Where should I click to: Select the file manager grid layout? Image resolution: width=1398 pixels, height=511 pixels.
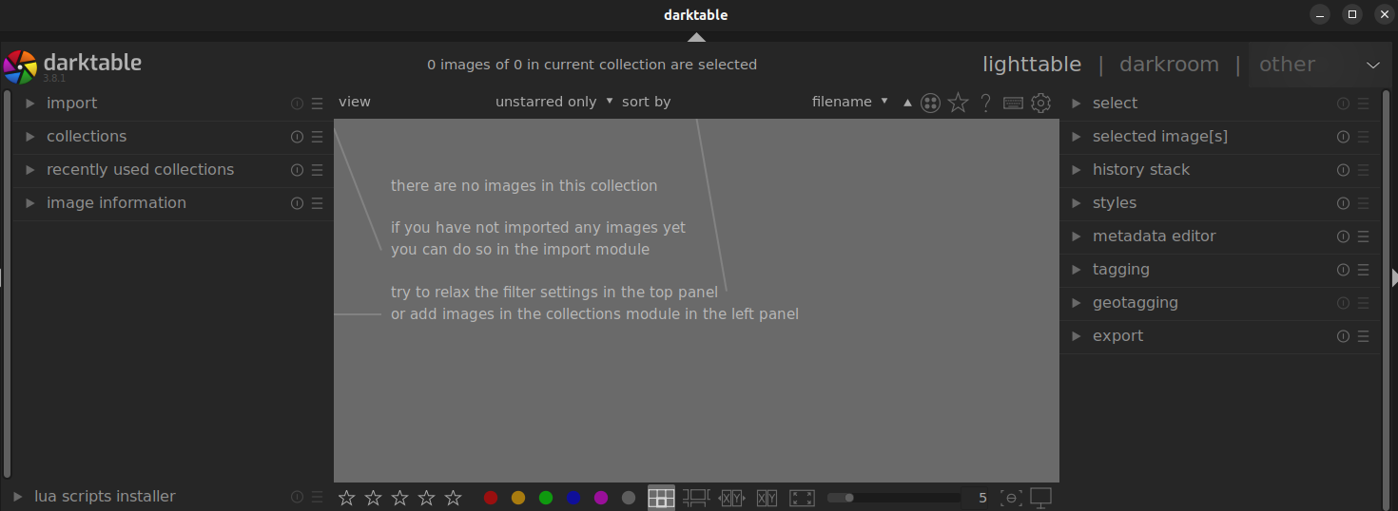tap(661, 498)
